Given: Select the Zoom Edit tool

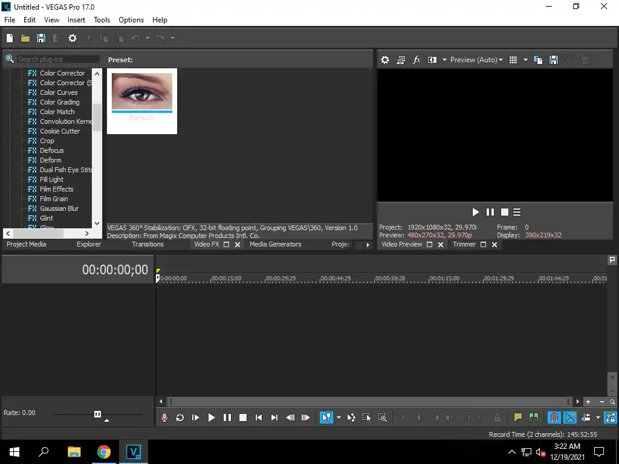Looking at the screenshot, I should coord(382,417).
